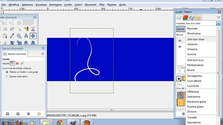Select 'Sposta livello attivo' radio option

pos(17,76)
